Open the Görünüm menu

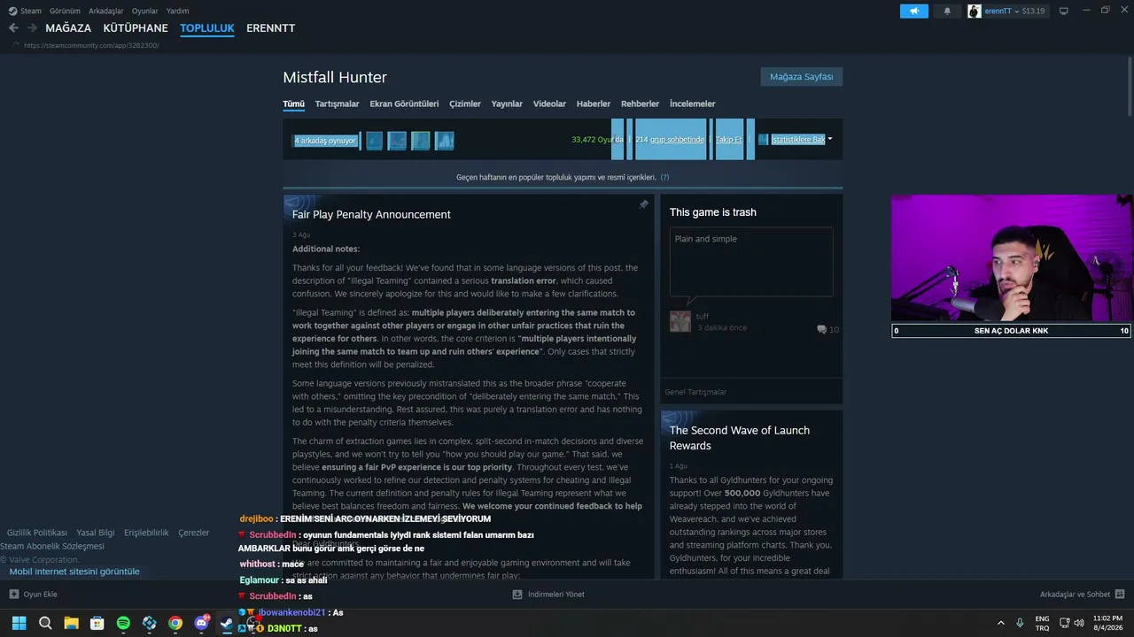coord(66,11)
